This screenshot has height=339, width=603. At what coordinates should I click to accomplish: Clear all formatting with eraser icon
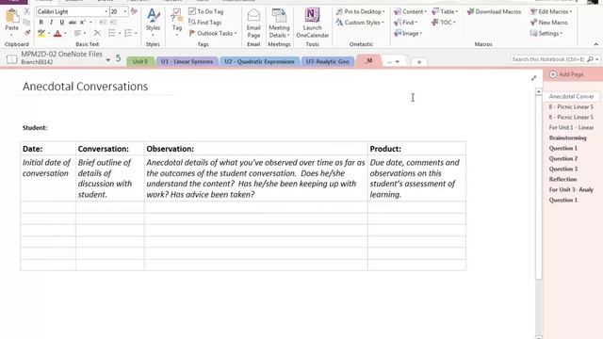click(134, 11)
